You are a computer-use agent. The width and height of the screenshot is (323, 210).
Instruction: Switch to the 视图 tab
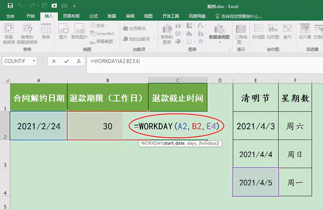148,16
